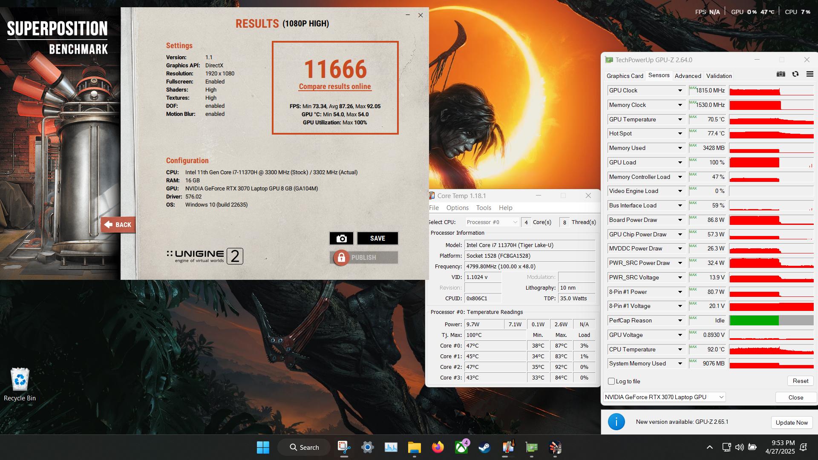Switch to the Graphics Card tab
This screenshot has height=460, width=818.
tap(625, 76)
